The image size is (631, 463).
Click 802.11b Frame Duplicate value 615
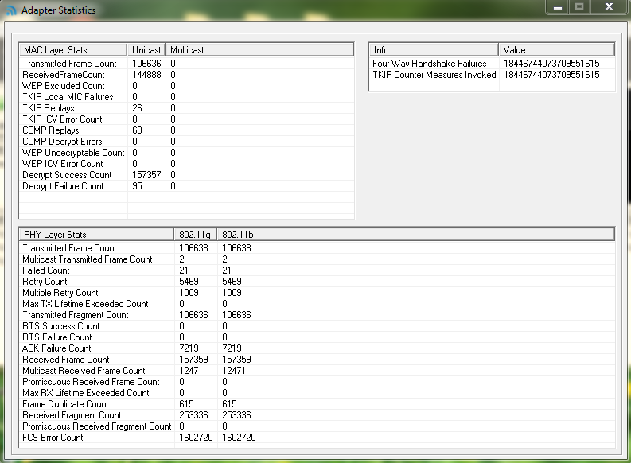229,404
